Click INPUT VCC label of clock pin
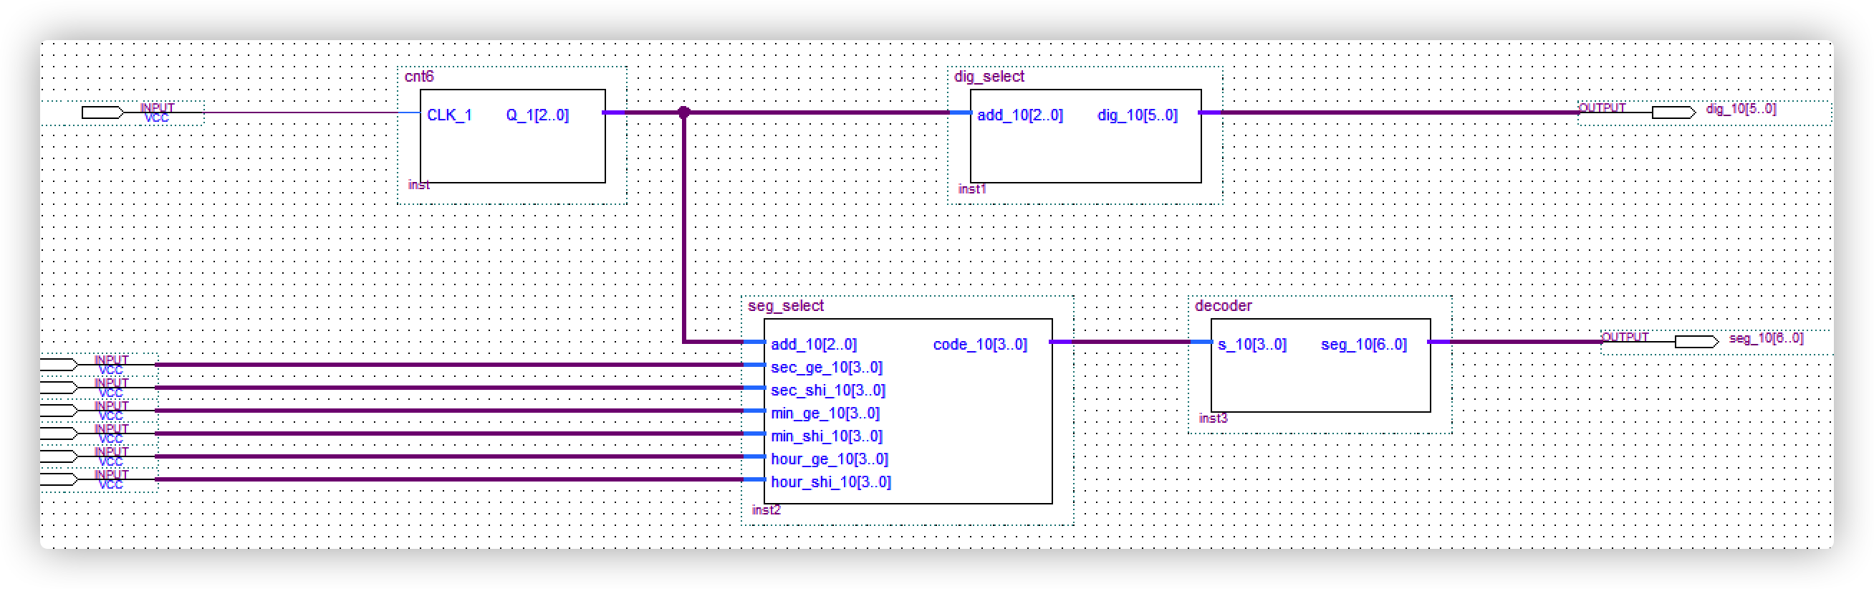Screen dimensions: 1874x589 (157, 112)
